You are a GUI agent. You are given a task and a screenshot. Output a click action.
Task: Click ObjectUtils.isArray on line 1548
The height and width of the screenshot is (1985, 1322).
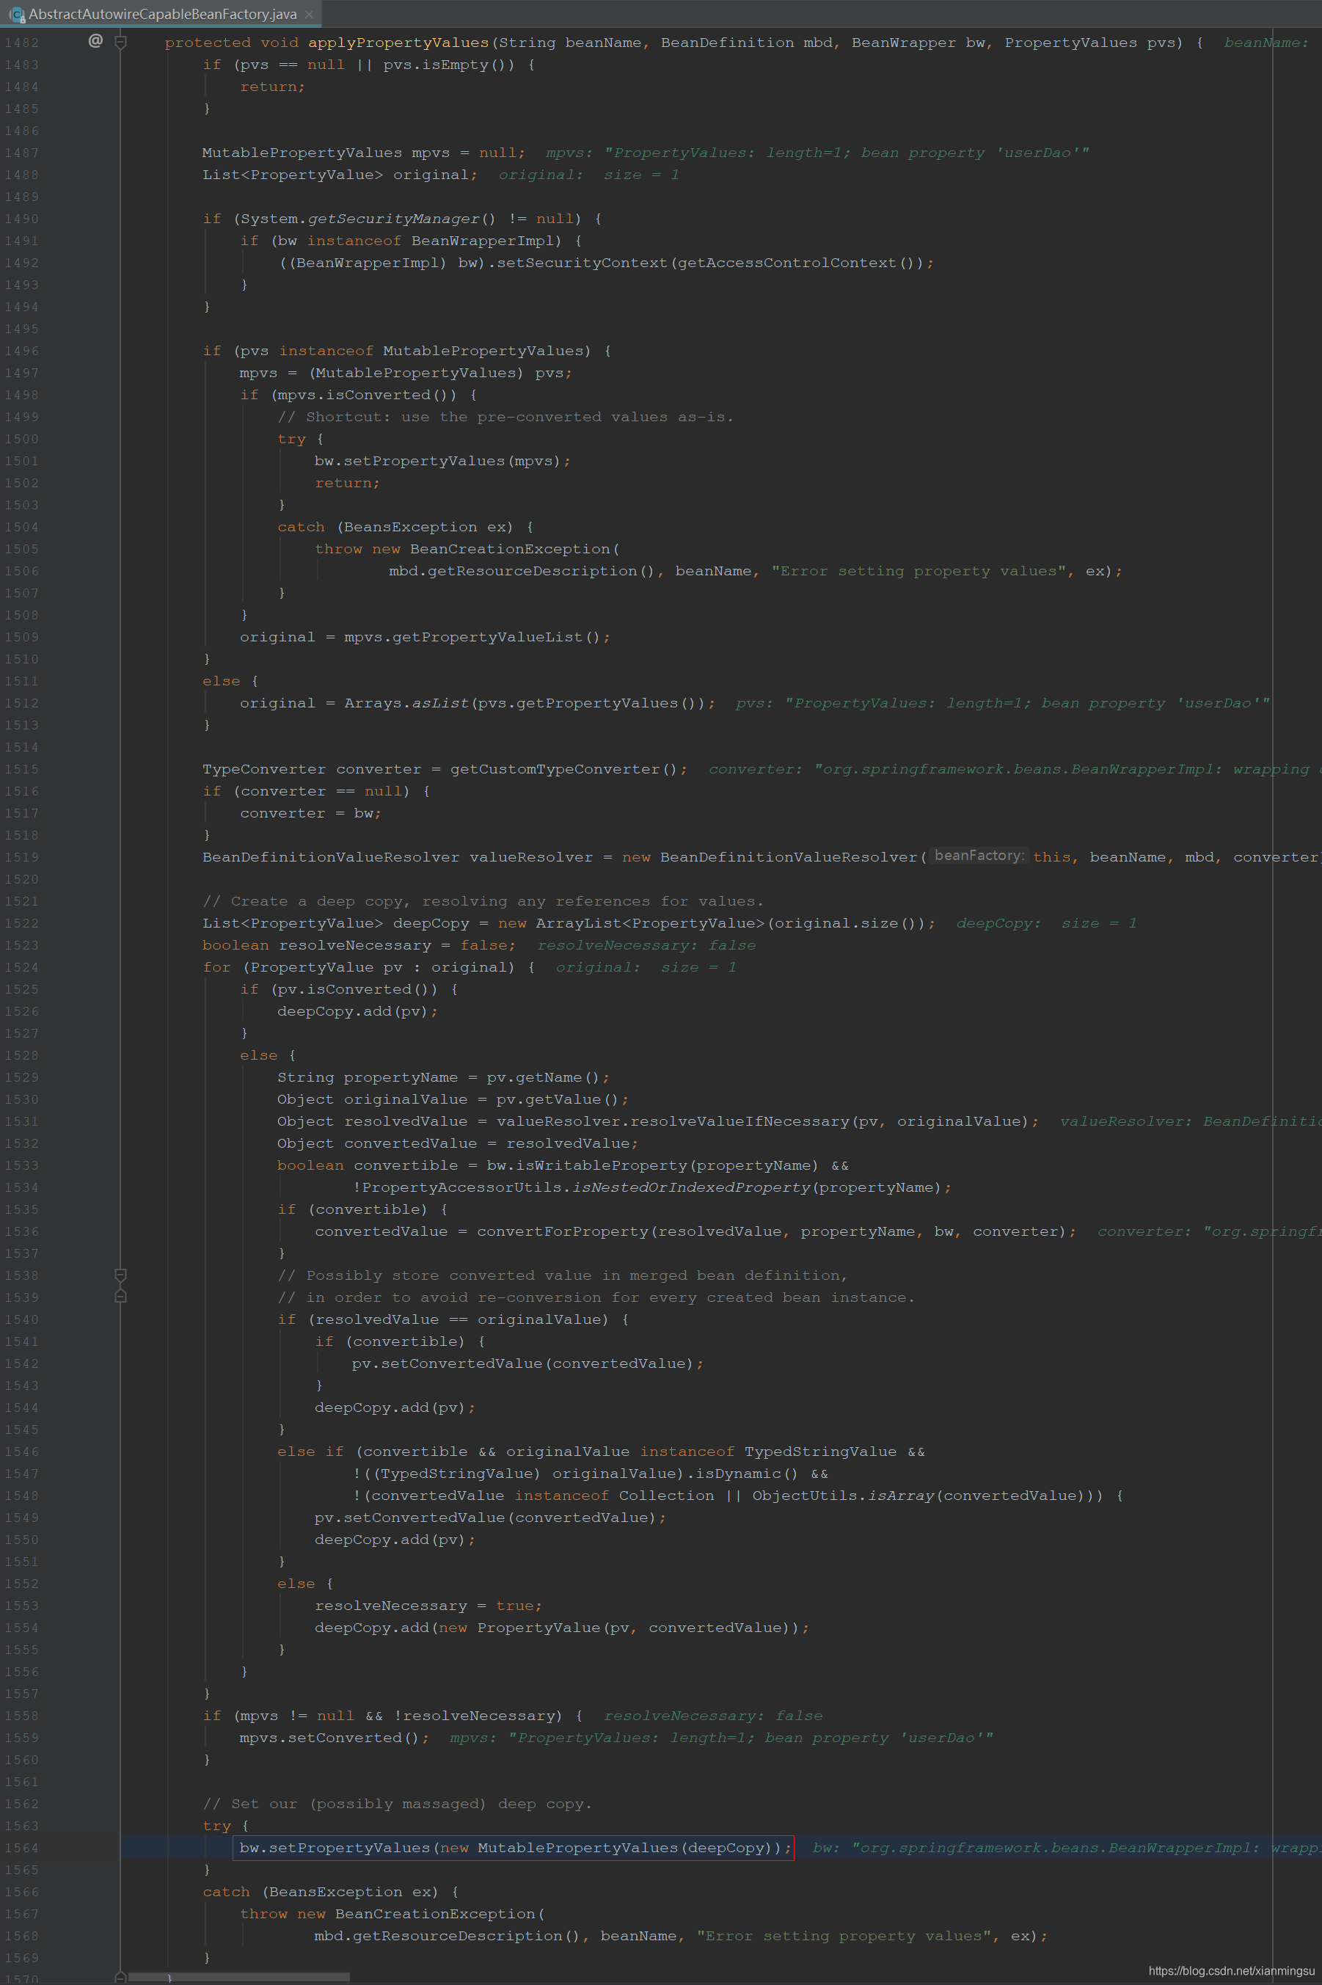tap(843, 1495)
